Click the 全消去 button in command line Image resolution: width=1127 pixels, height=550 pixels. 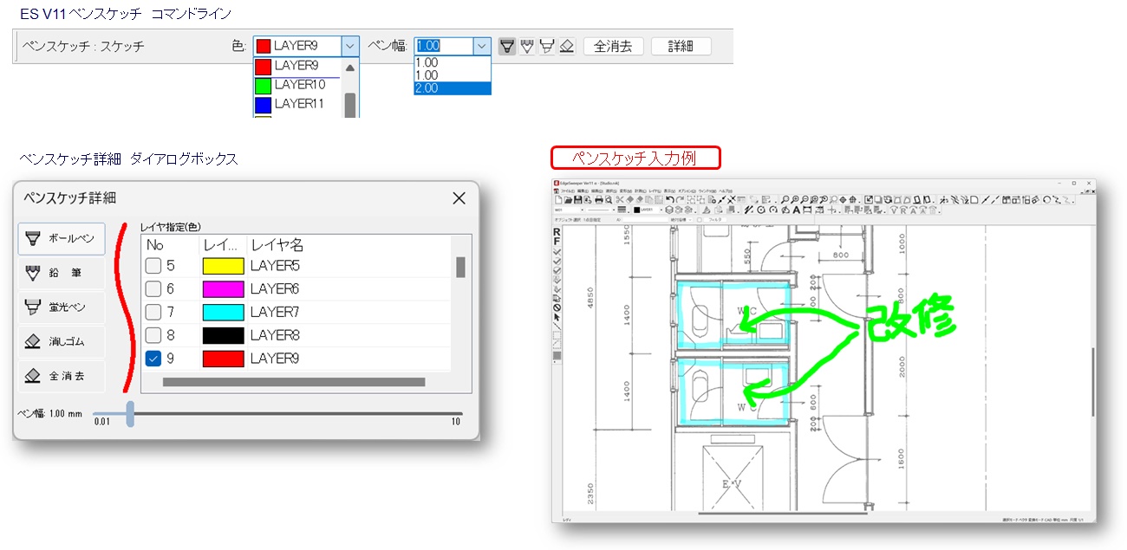[x=613, y=46]
